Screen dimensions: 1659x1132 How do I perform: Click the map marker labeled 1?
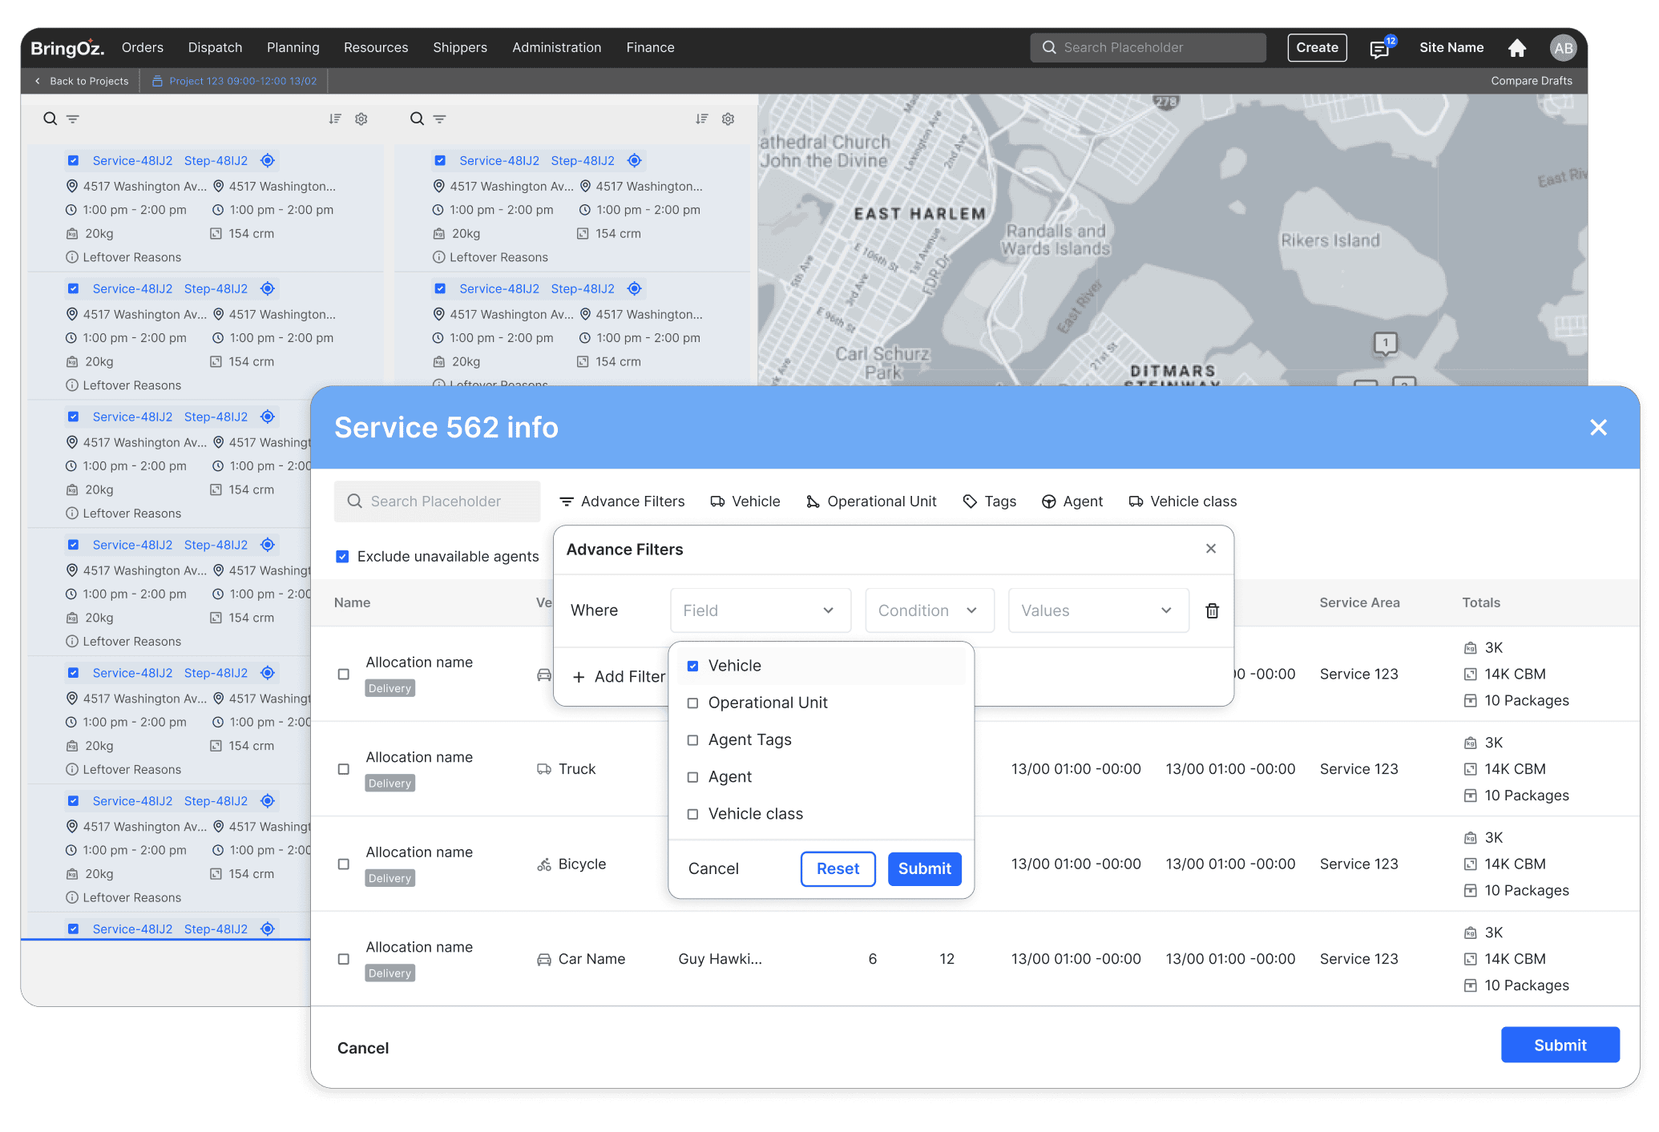tap(1385, 344)
